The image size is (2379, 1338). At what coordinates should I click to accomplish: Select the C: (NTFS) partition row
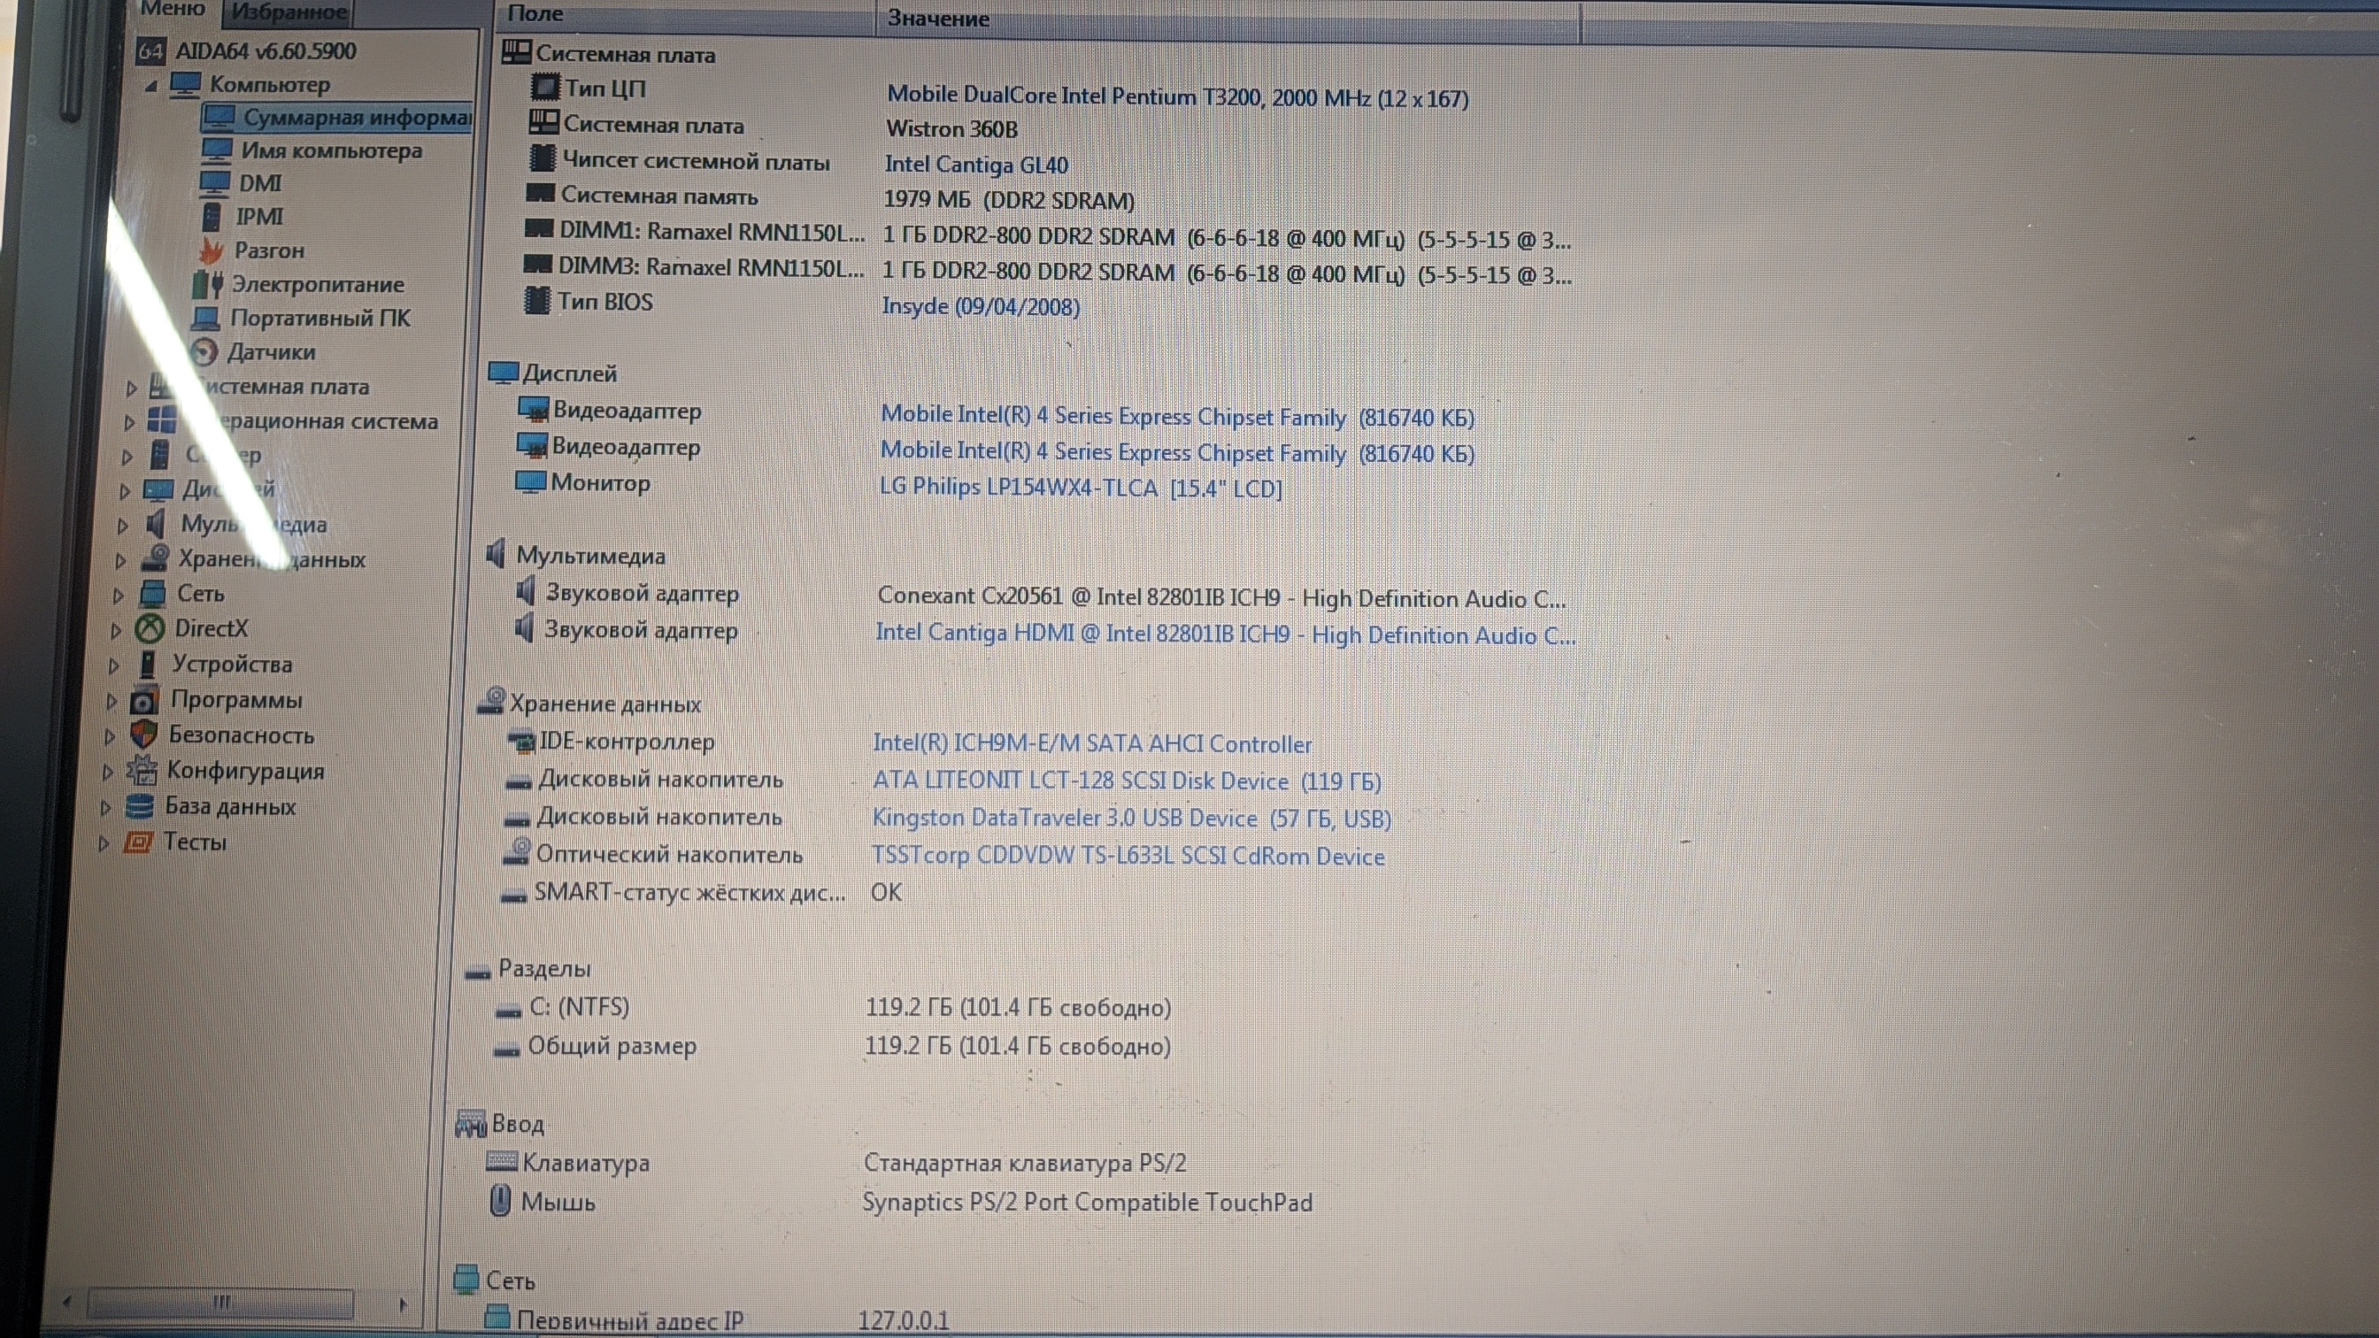click(x=833, y=1007)
